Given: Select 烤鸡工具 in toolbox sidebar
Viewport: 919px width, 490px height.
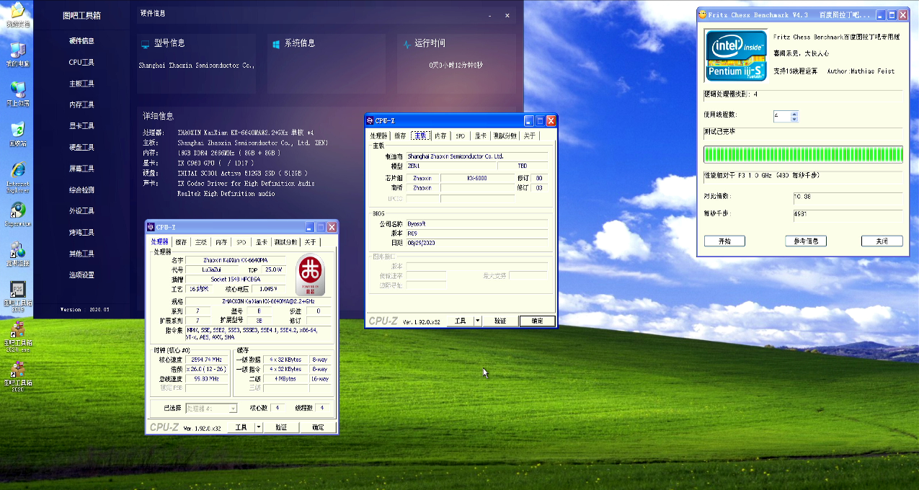Looking at the screenshot, I should [81, 233].
